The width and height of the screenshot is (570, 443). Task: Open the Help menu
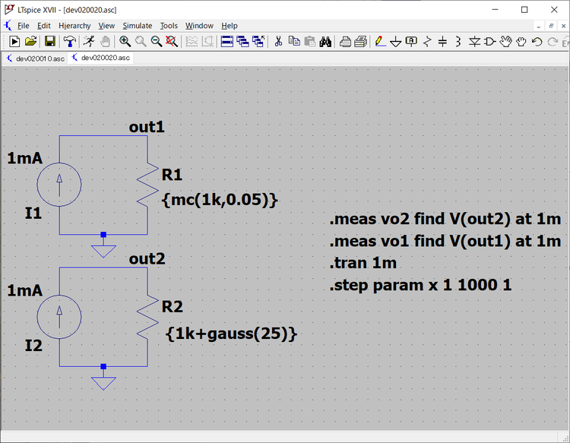coord(230,26)
